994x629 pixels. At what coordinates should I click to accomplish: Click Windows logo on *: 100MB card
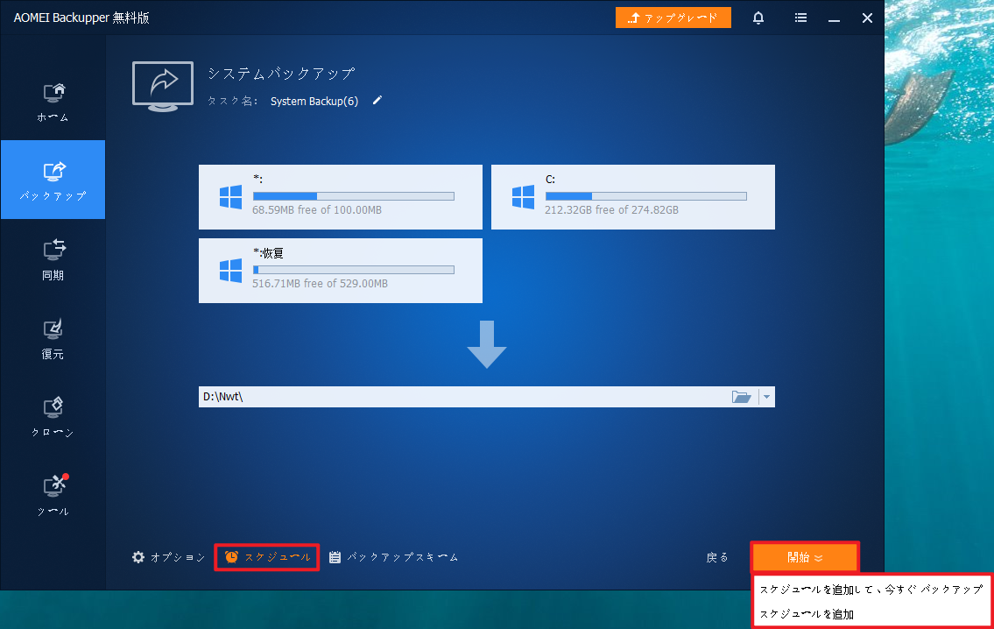[x=230, y=197]
